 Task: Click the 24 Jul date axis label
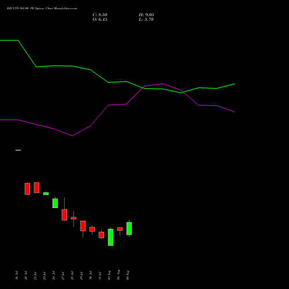click(x=54, y=275)
